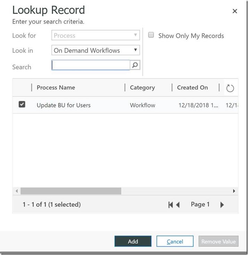Click the Cancel button
Image resolution: width=248 pixels, height=255 pixels.
175,241
